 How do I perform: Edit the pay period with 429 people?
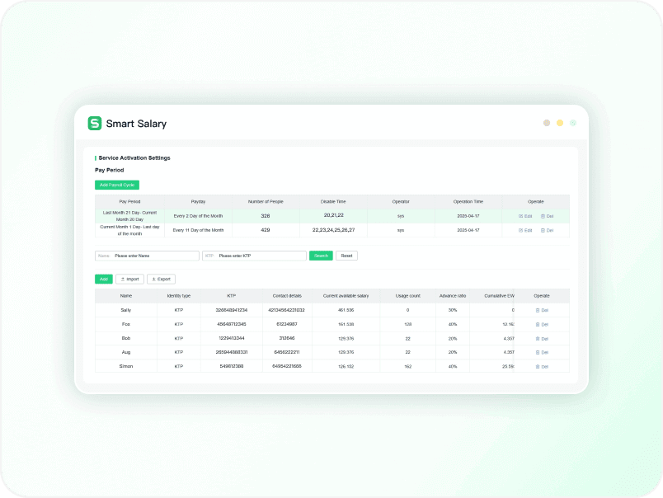click(x=525, y=230)
